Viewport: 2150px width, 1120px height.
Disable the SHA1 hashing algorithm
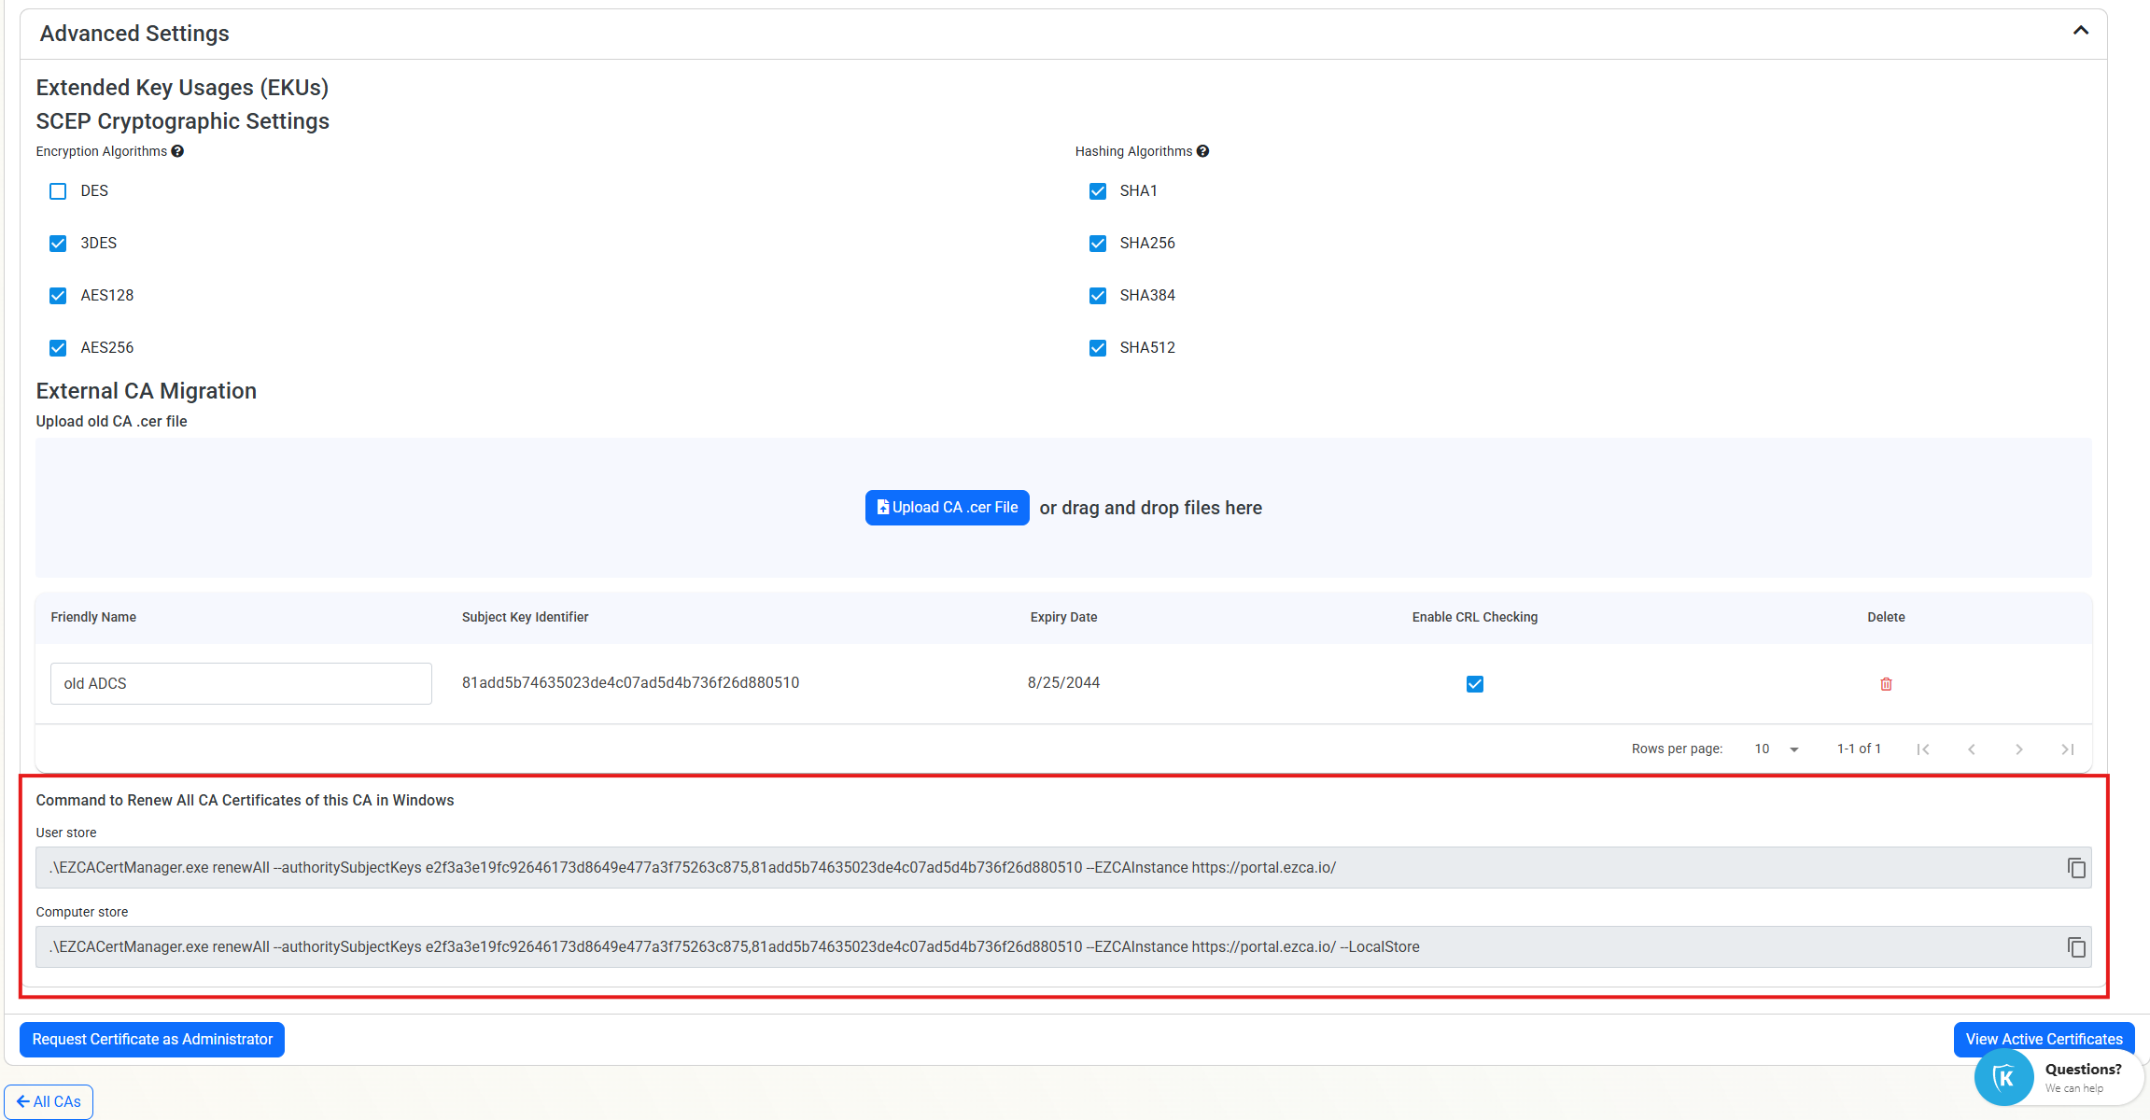click(x=1098, y=190)
